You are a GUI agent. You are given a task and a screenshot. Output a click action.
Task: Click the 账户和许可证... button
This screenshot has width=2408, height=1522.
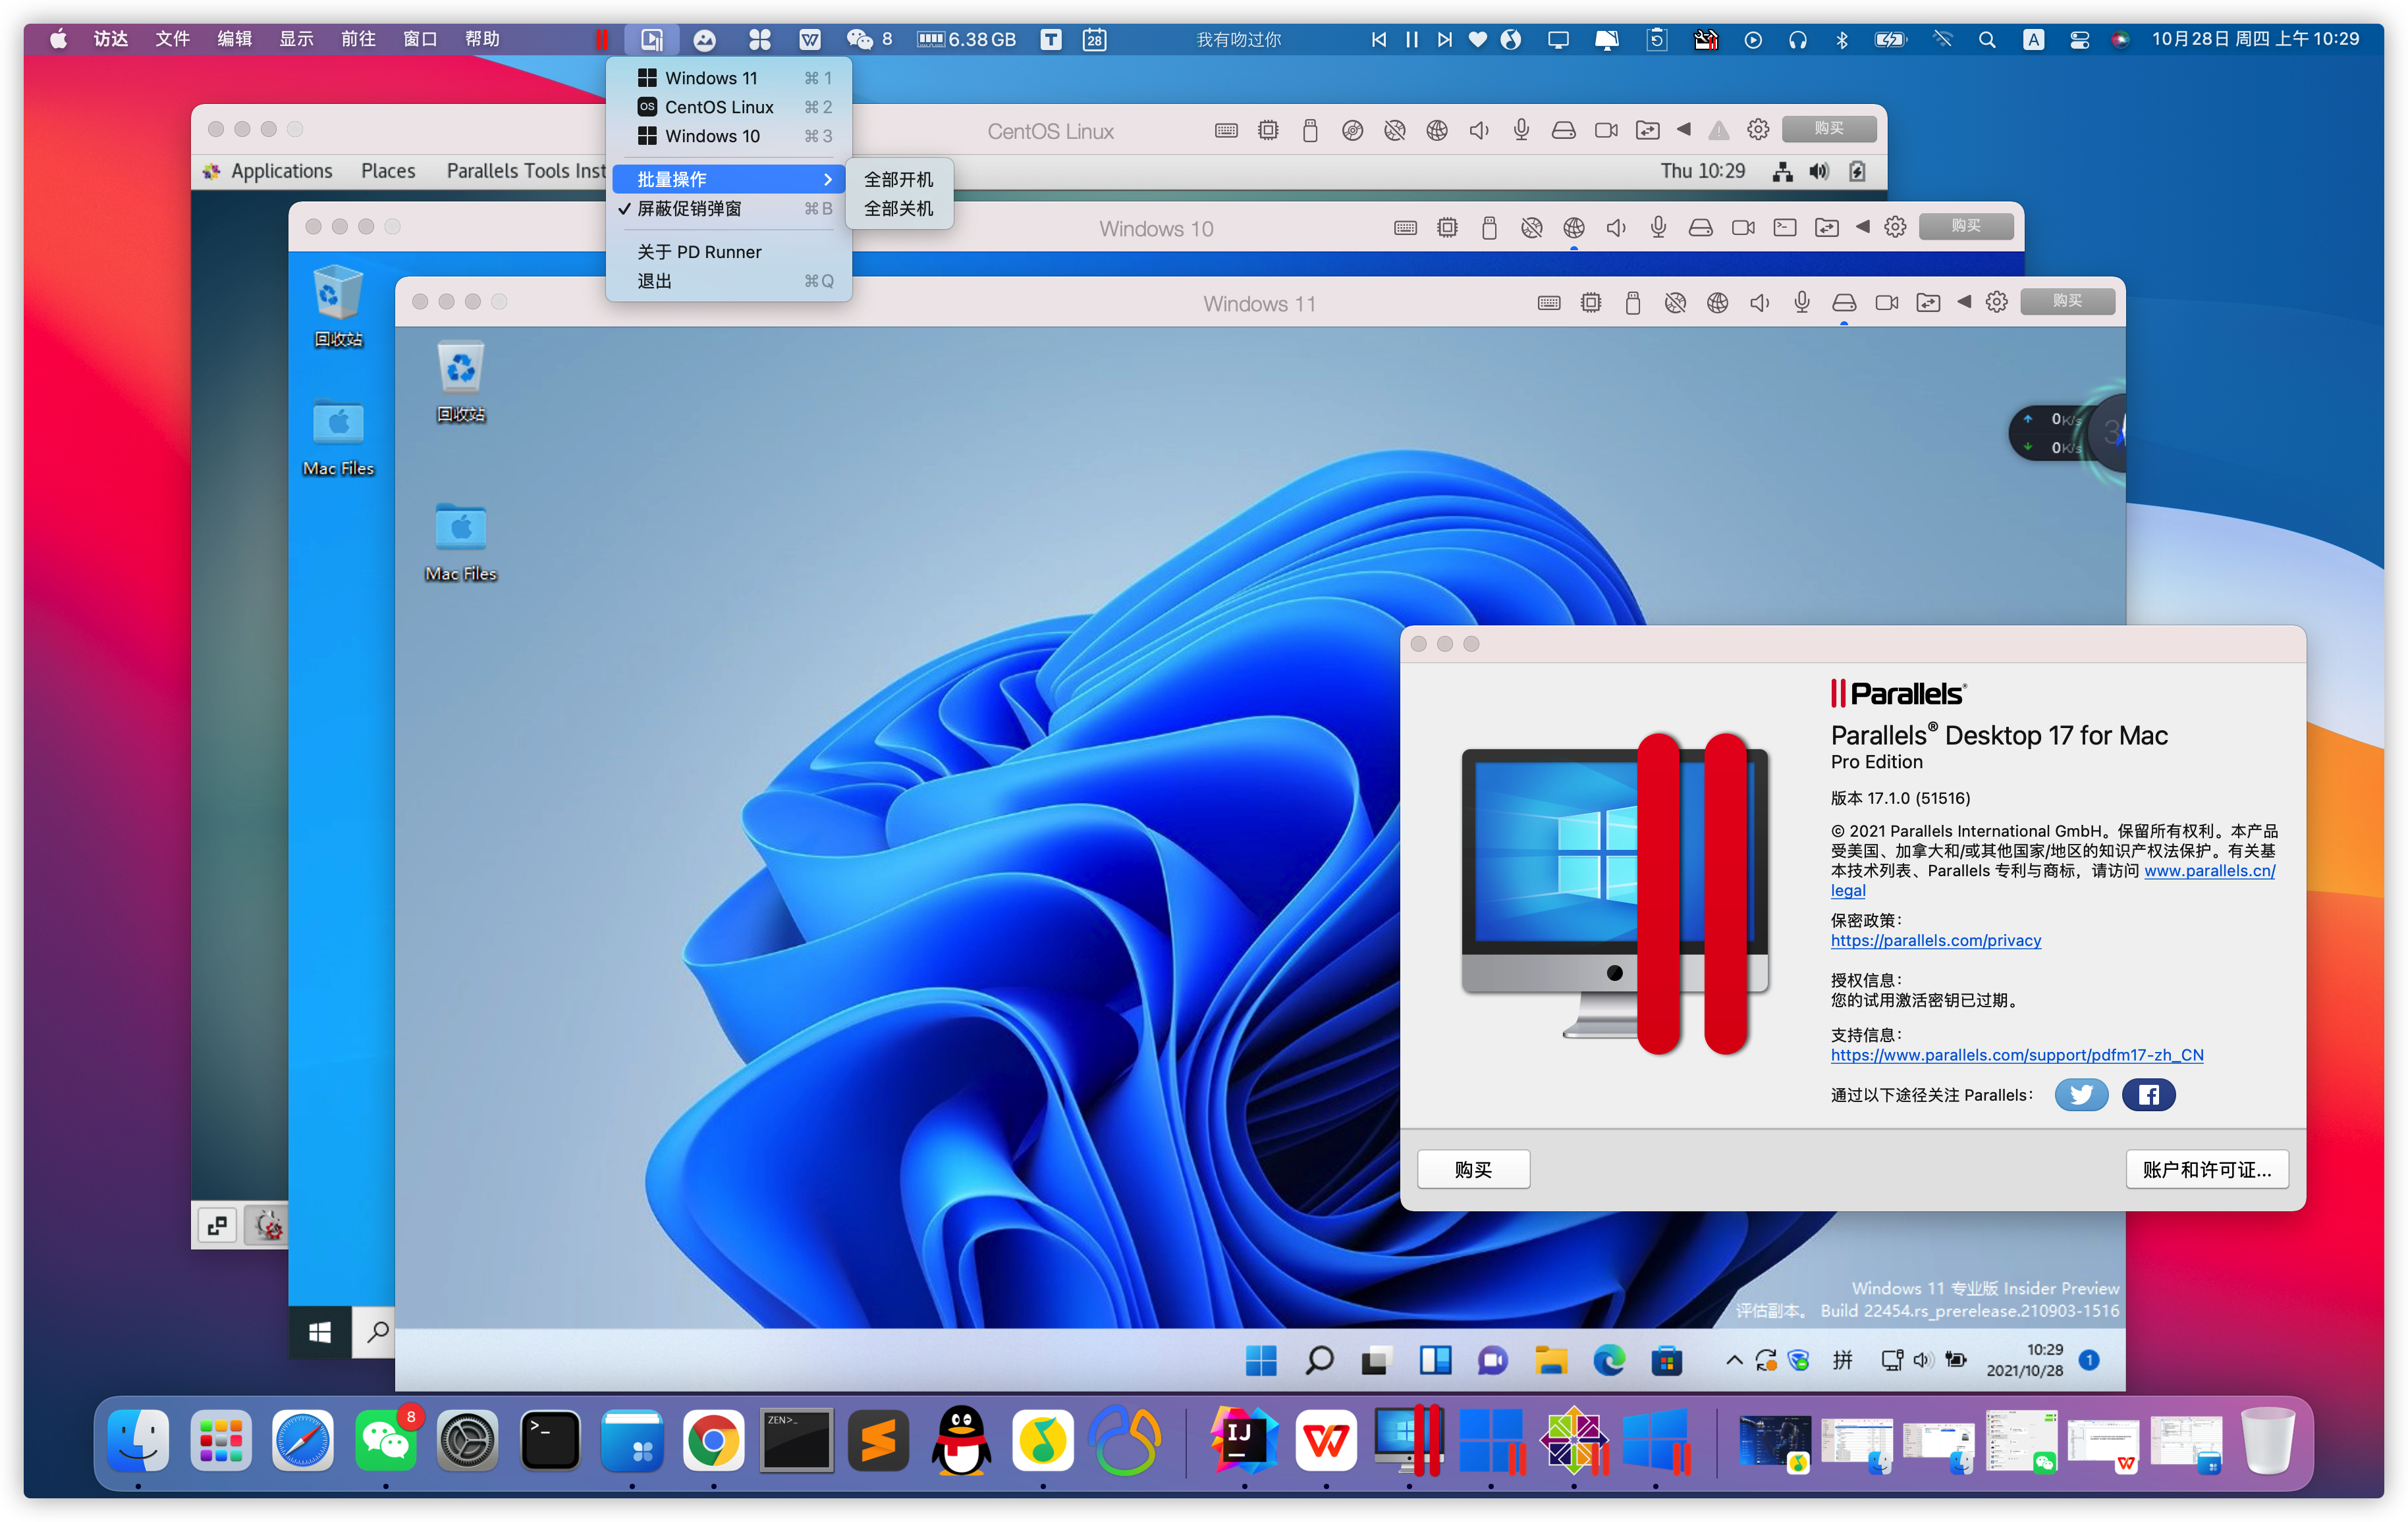[x=2206, y=1169]
